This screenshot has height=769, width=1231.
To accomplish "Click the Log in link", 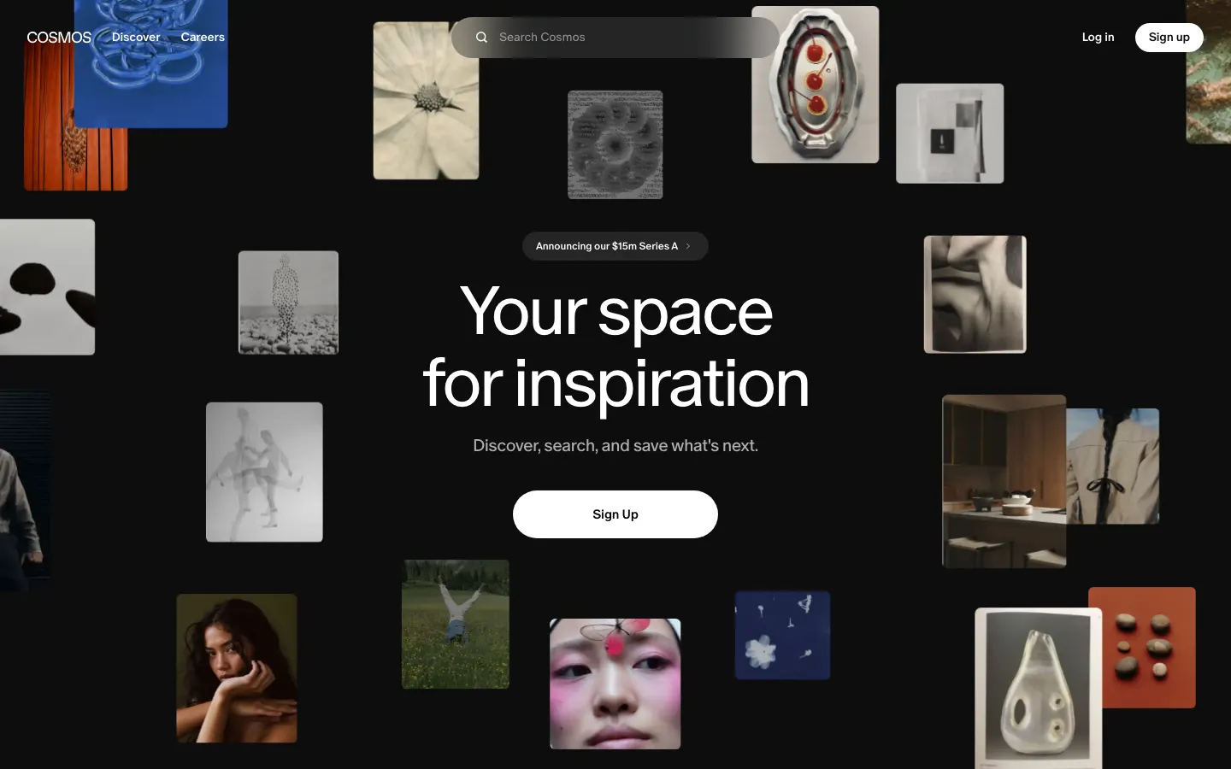I will (1098, 38).
